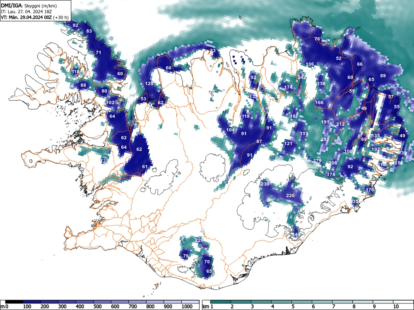Click the 'm 0' legend label

[5, 307]
